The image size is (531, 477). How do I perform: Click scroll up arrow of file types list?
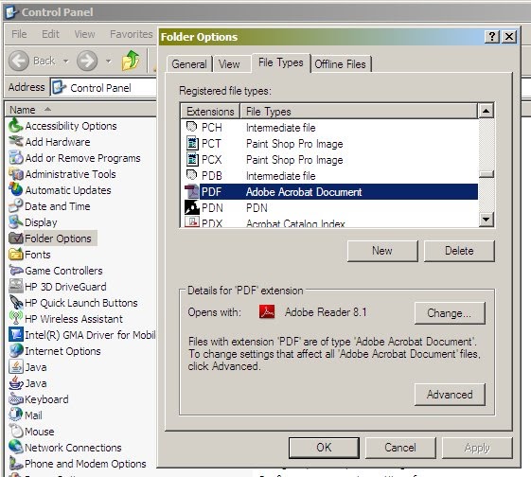(487, 111)
